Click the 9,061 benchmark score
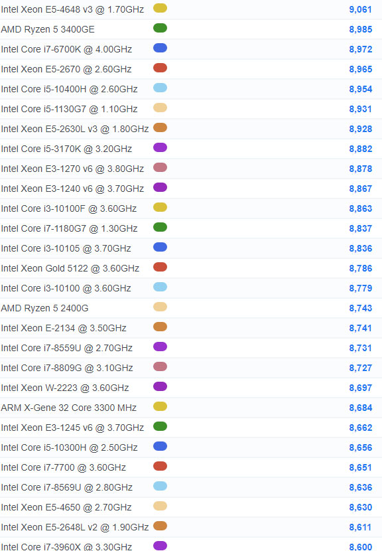This screenshot has height=551, width=382. pyautogui.click(x=360, y=9)
